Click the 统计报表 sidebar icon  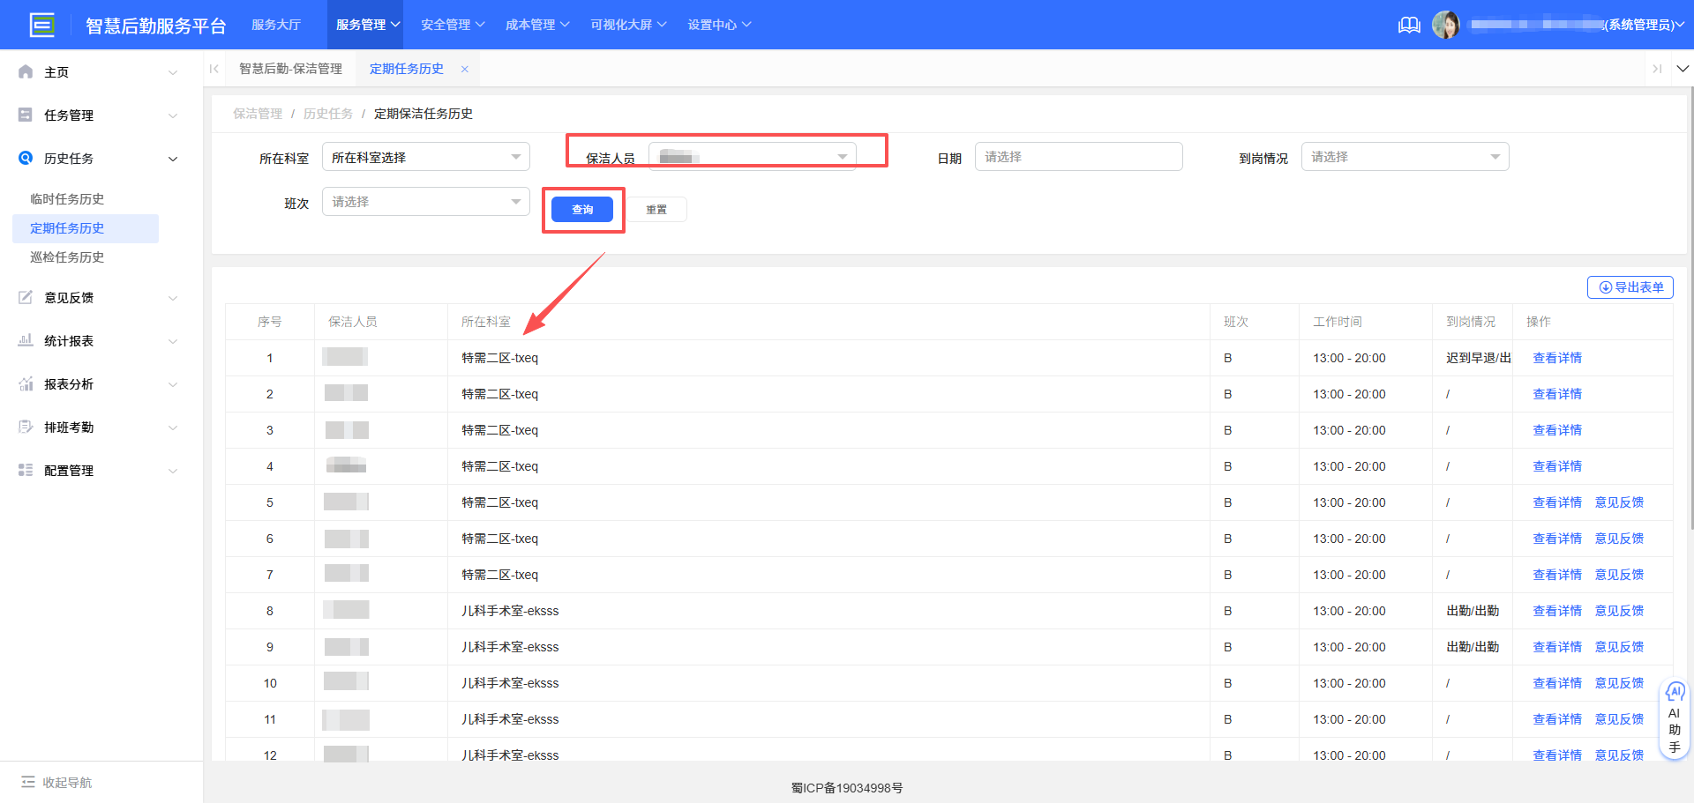(25, 340)
